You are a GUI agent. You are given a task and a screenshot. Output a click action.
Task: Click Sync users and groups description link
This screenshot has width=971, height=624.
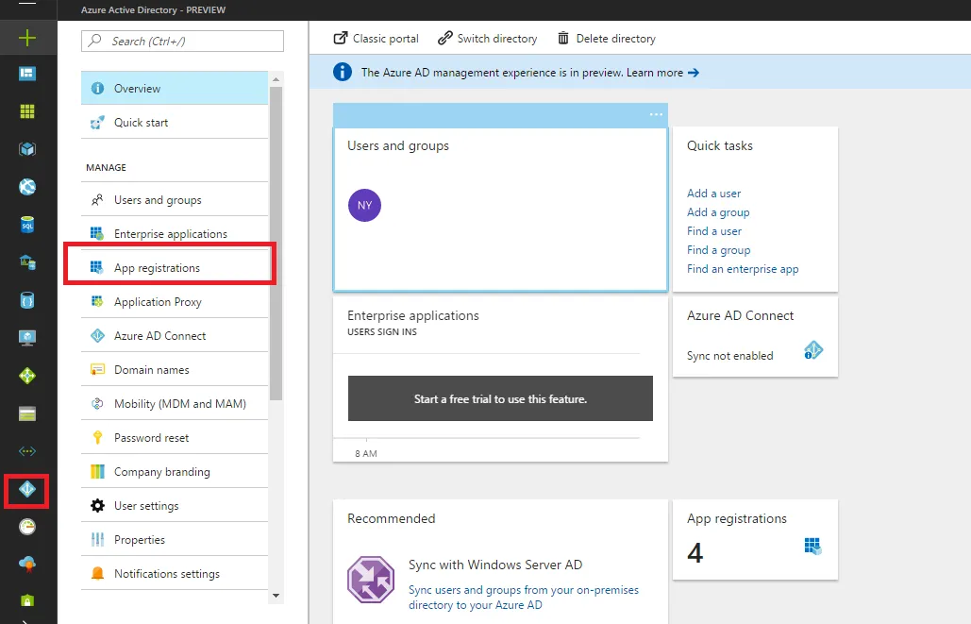pos(524,598)
